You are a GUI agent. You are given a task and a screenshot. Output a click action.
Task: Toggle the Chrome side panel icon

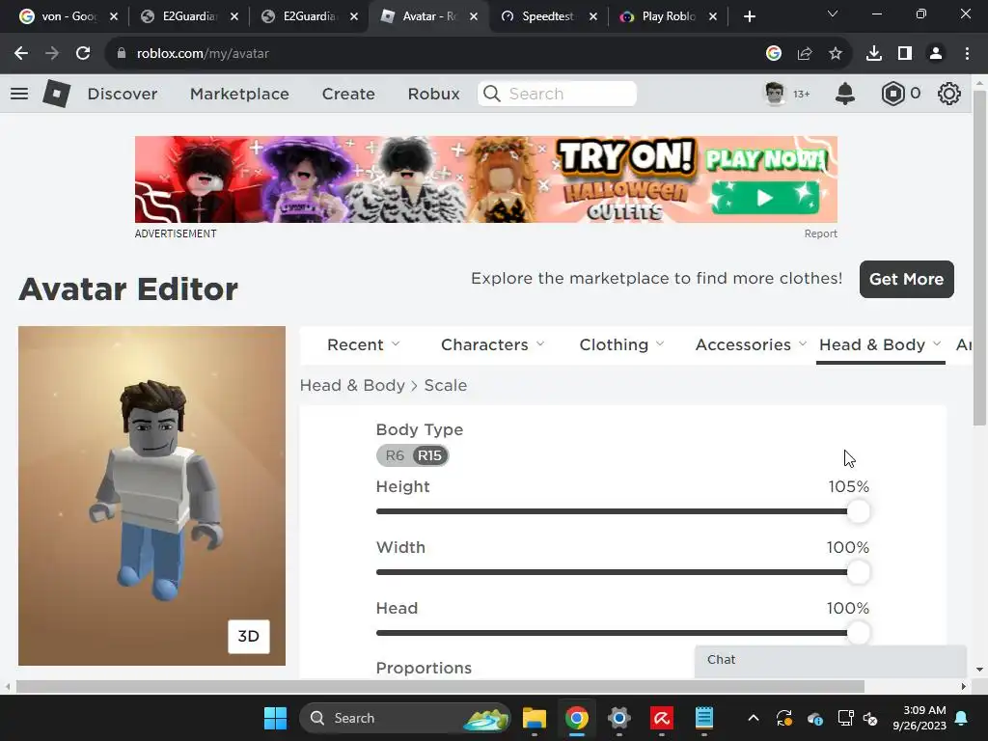(x=905, y=54)
